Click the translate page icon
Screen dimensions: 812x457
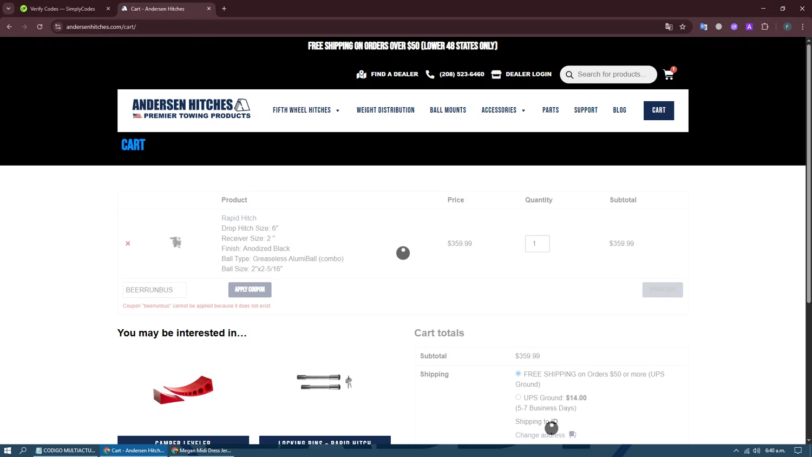click(669, 27)
